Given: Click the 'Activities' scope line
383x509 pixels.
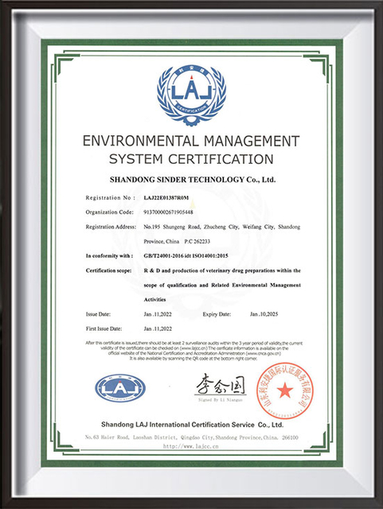Looking at the screenshot, I should pyautogui.click(x=154, y=300).
